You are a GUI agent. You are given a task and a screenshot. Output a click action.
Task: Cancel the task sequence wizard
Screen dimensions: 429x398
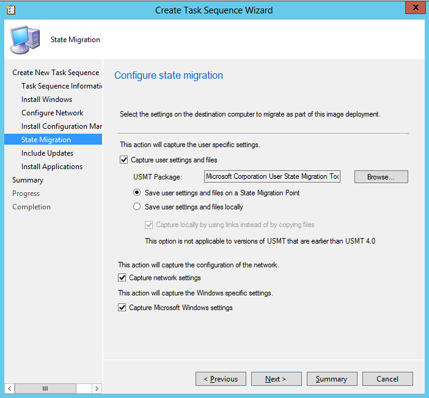click(387, 379)
